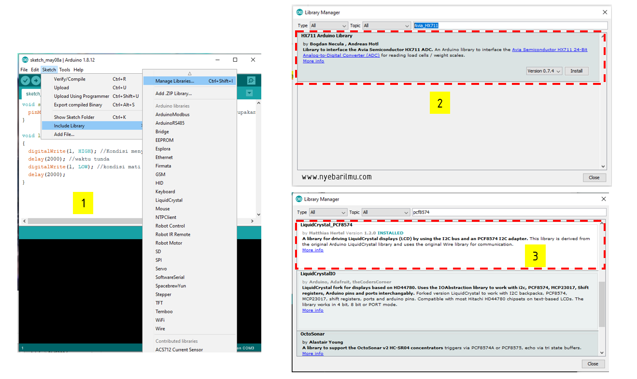Expand the Include Library submenu
Image resolution: width=637 pixels, height=379 pixels.
(92, 126)
